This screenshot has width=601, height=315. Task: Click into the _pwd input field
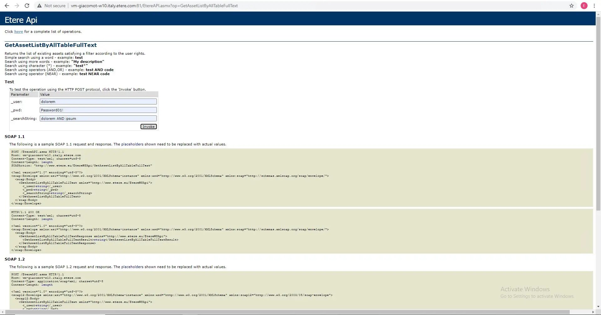click(x=98, y=110)
